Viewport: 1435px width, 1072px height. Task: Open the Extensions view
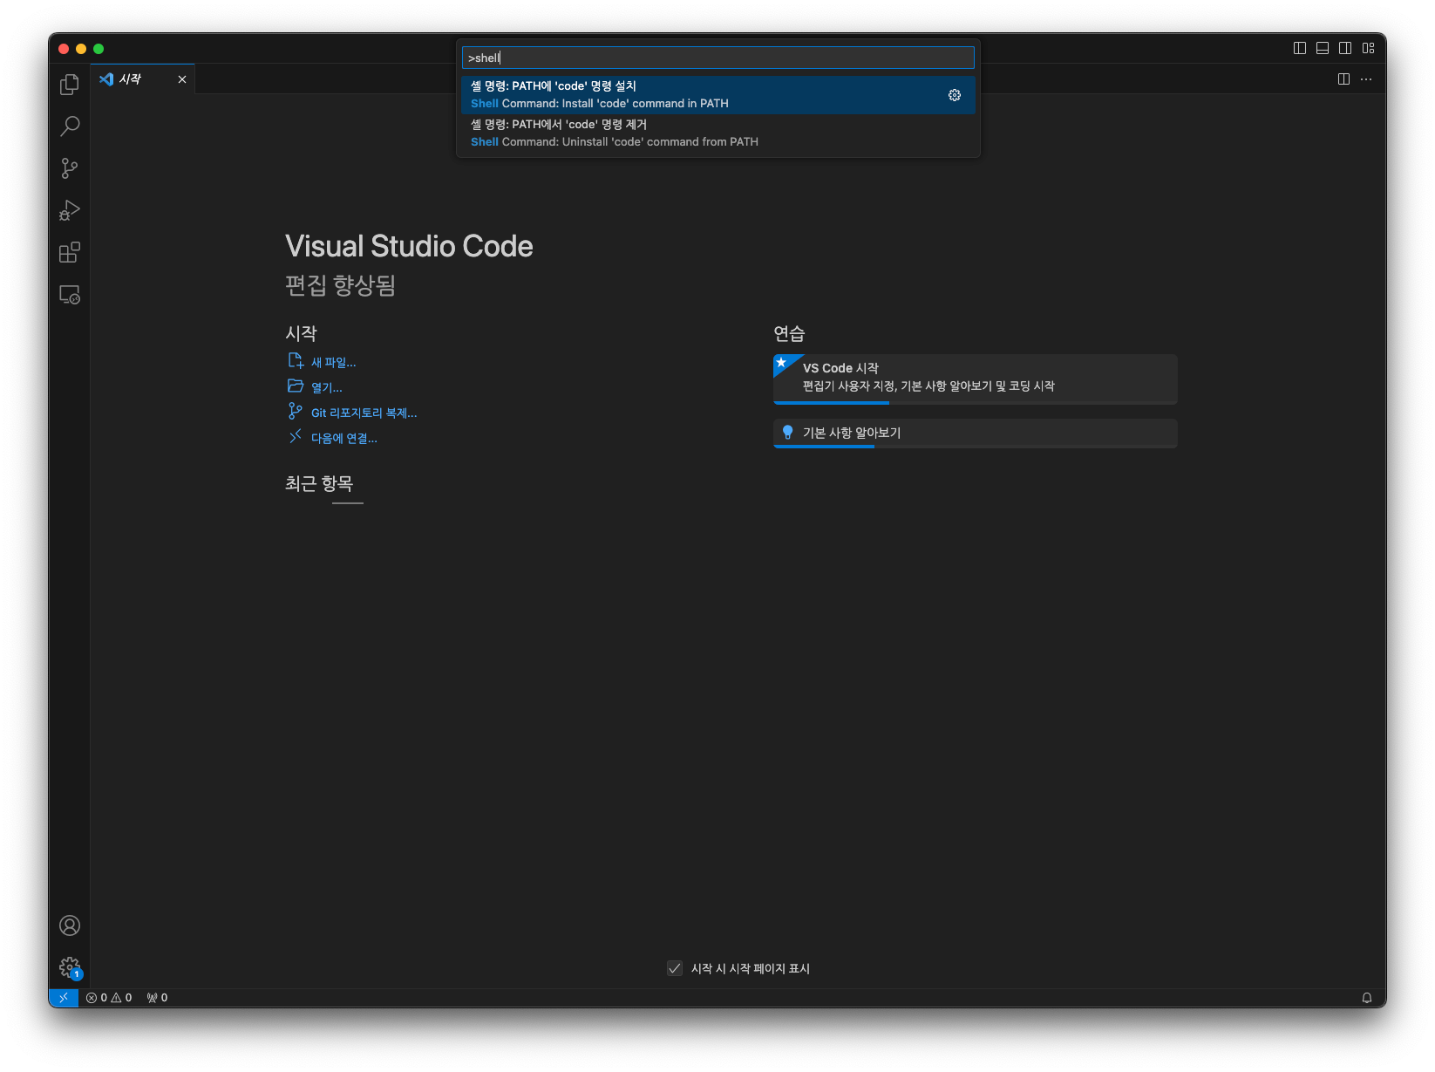coord(70,253)
